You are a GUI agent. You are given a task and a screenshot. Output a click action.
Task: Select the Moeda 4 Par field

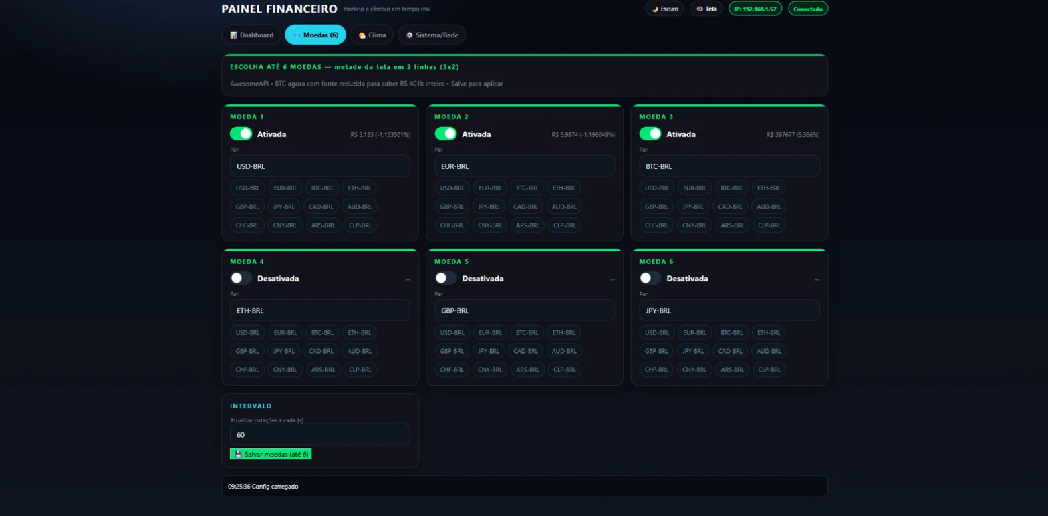click(320, 310)
